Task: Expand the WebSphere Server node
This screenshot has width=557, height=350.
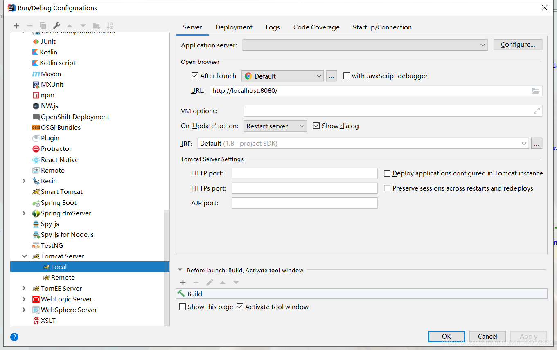Action: [24, 310]
